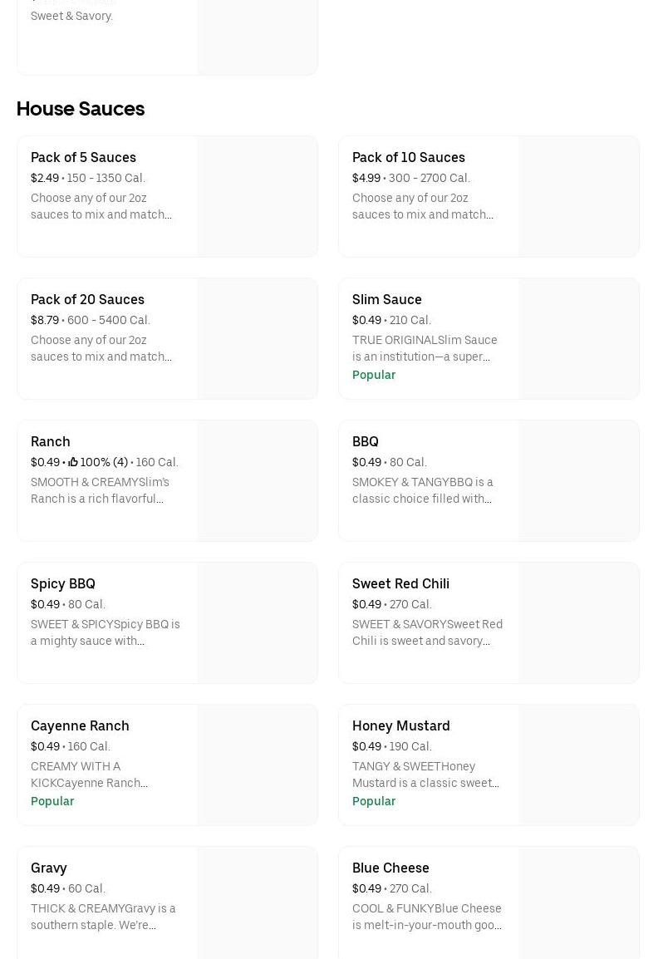Click the Slim Sauce image placeholder
Image resolution: width=668 pixels, height=959 pixels.
[x=578, y=338]
